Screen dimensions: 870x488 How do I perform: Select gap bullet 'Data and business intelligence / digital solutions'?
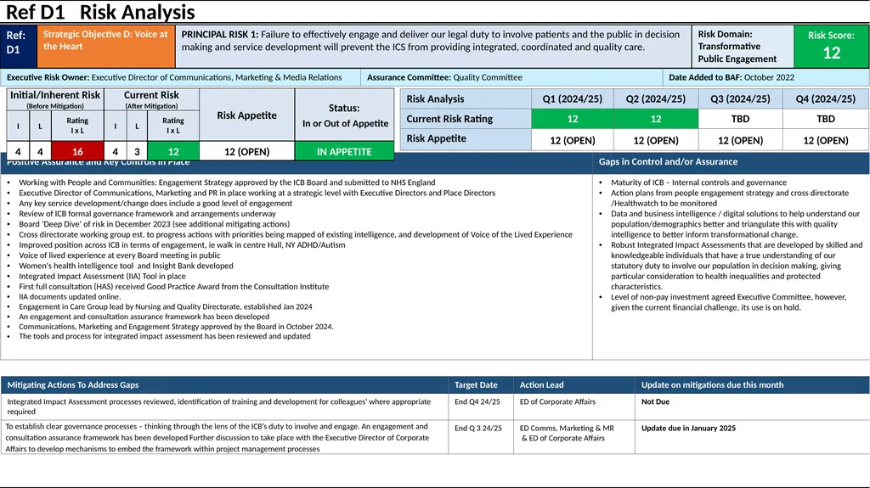(735, 224)
